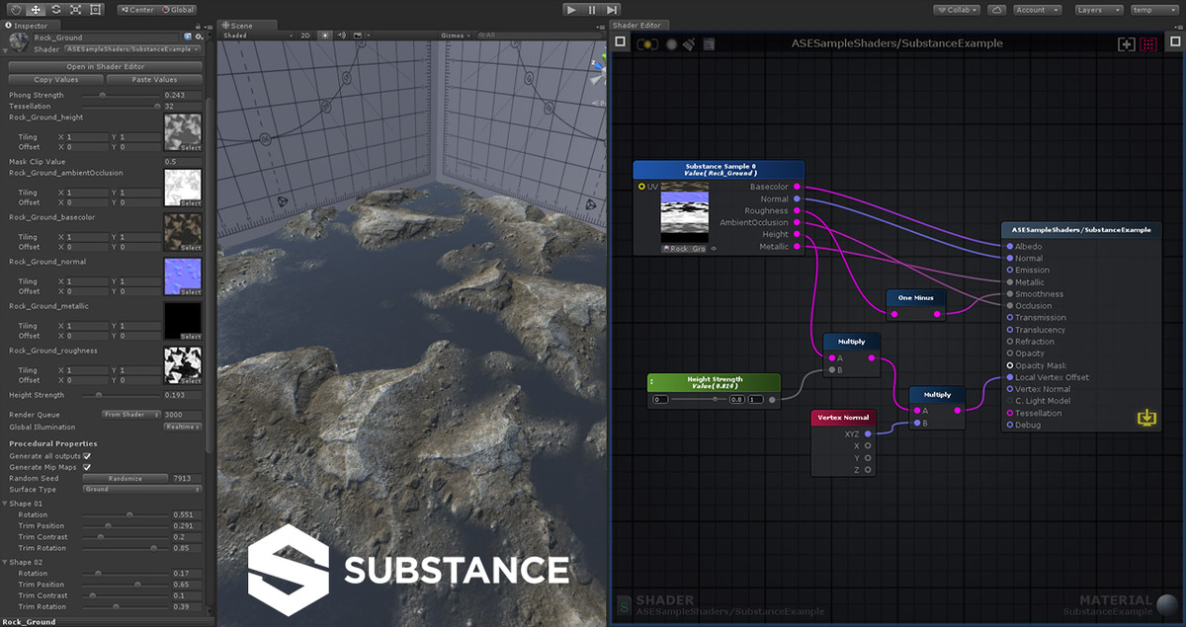Open the Collab dropdown
1186x627 pixels.
pyautogui.click(x=957, y=9)
